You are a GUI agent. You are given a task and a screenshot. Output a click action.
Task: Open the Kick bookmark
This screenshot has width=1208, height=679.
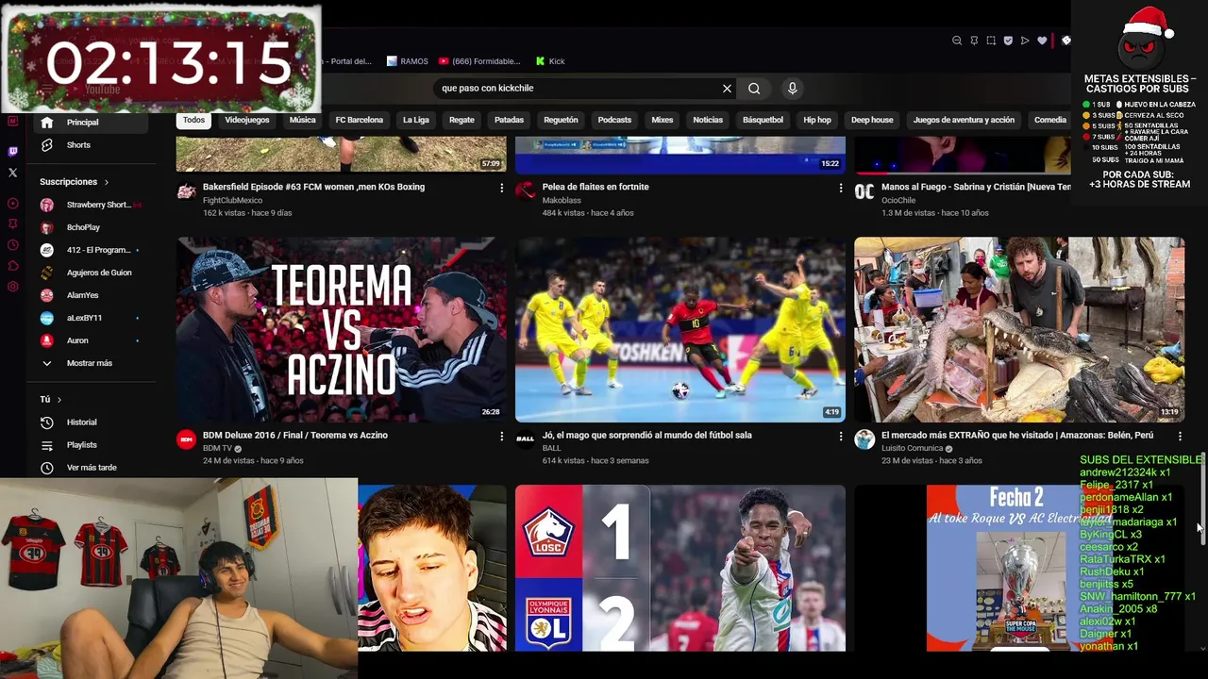click(550, 61)
